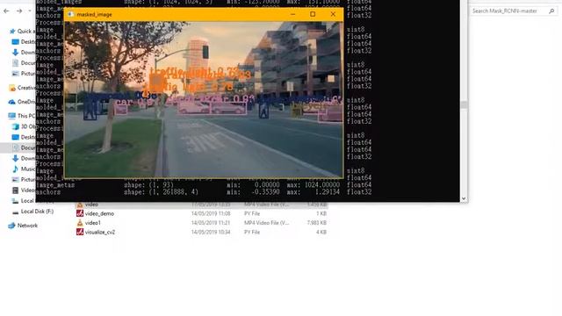This screenshot has height=316, width=562.
Task: Open Quick access in the sidebar
Action: click(22, 32)
